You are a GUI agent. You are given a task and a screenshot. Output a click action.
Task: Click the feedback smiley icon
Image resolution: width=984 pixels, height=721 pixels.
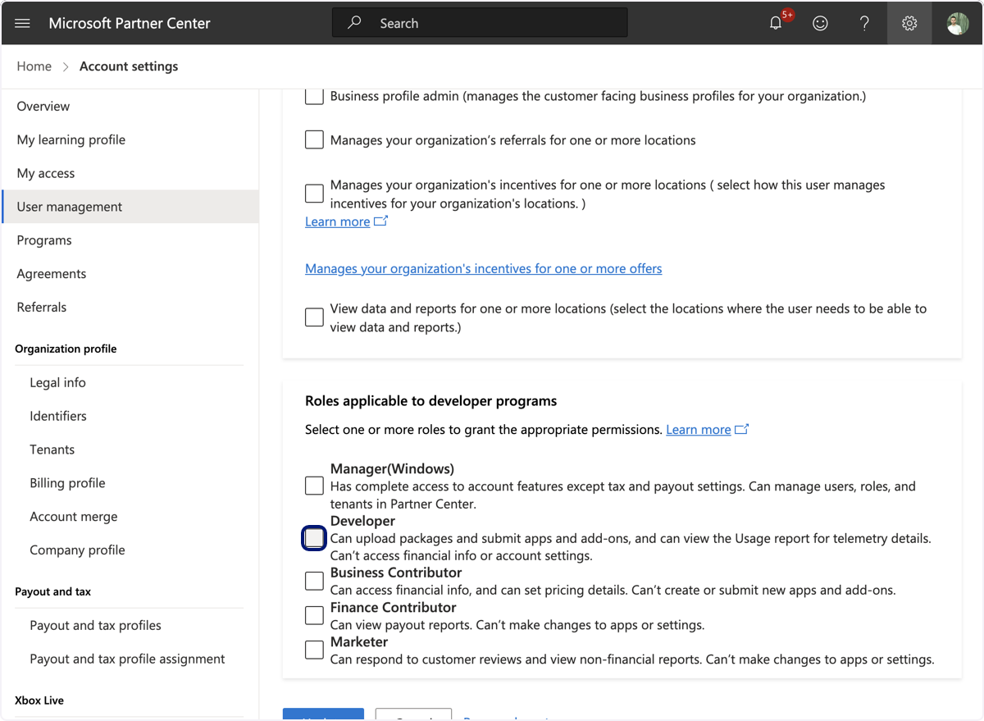820,23
